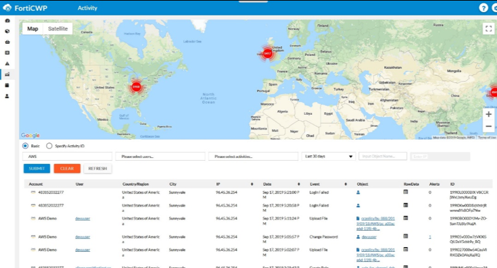
Task: Click the Object column header
Action: (362, 184)
